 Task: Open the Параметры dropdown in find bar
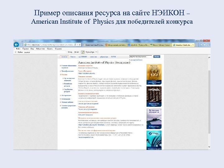click(91, 52)
